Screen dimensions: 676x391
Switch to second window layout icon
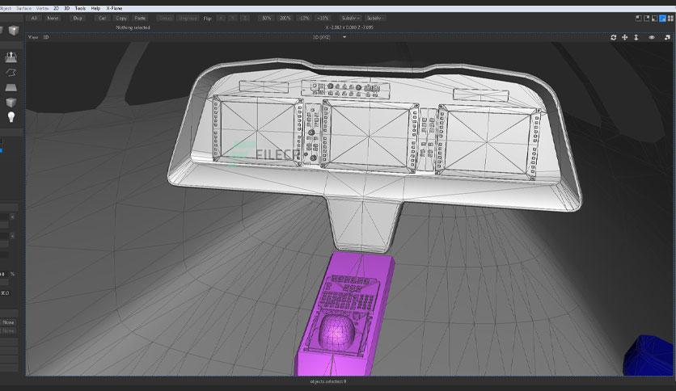point(646,18)
